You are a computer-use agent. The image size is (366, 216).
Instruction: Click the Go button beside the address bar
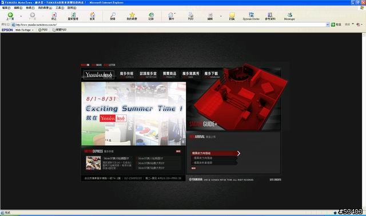[336, 25]
